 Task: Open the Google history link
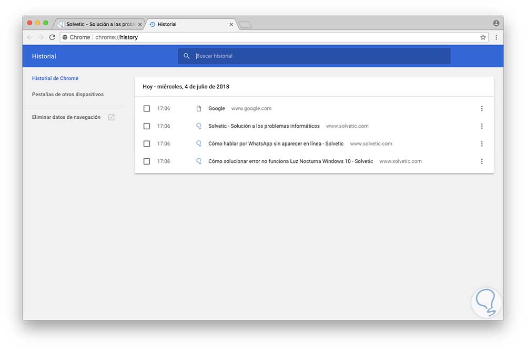(x=216, y=108)
